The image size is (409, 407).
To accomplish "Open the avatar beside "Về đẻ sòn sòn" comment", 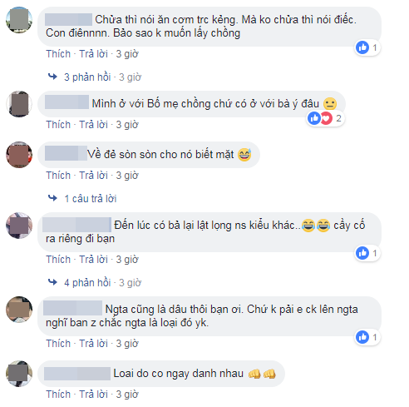I will (19, 155).
